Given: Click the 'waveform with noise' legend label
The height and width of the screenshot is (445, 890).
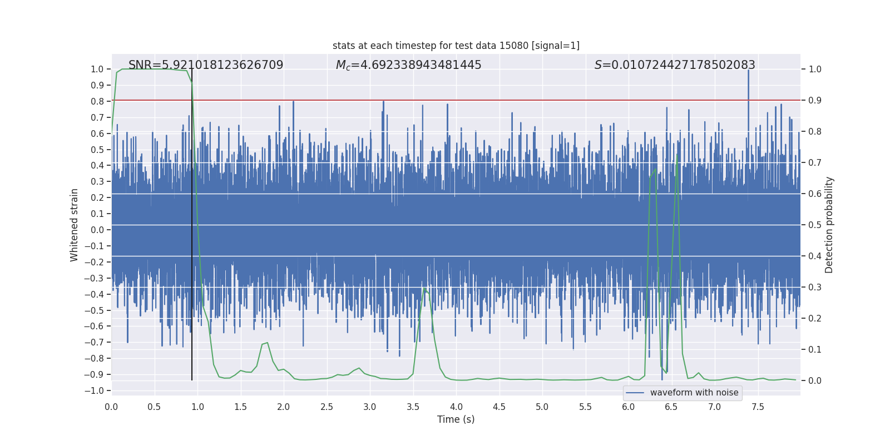Looking at the screenshot, I should [x=694, y=393].
